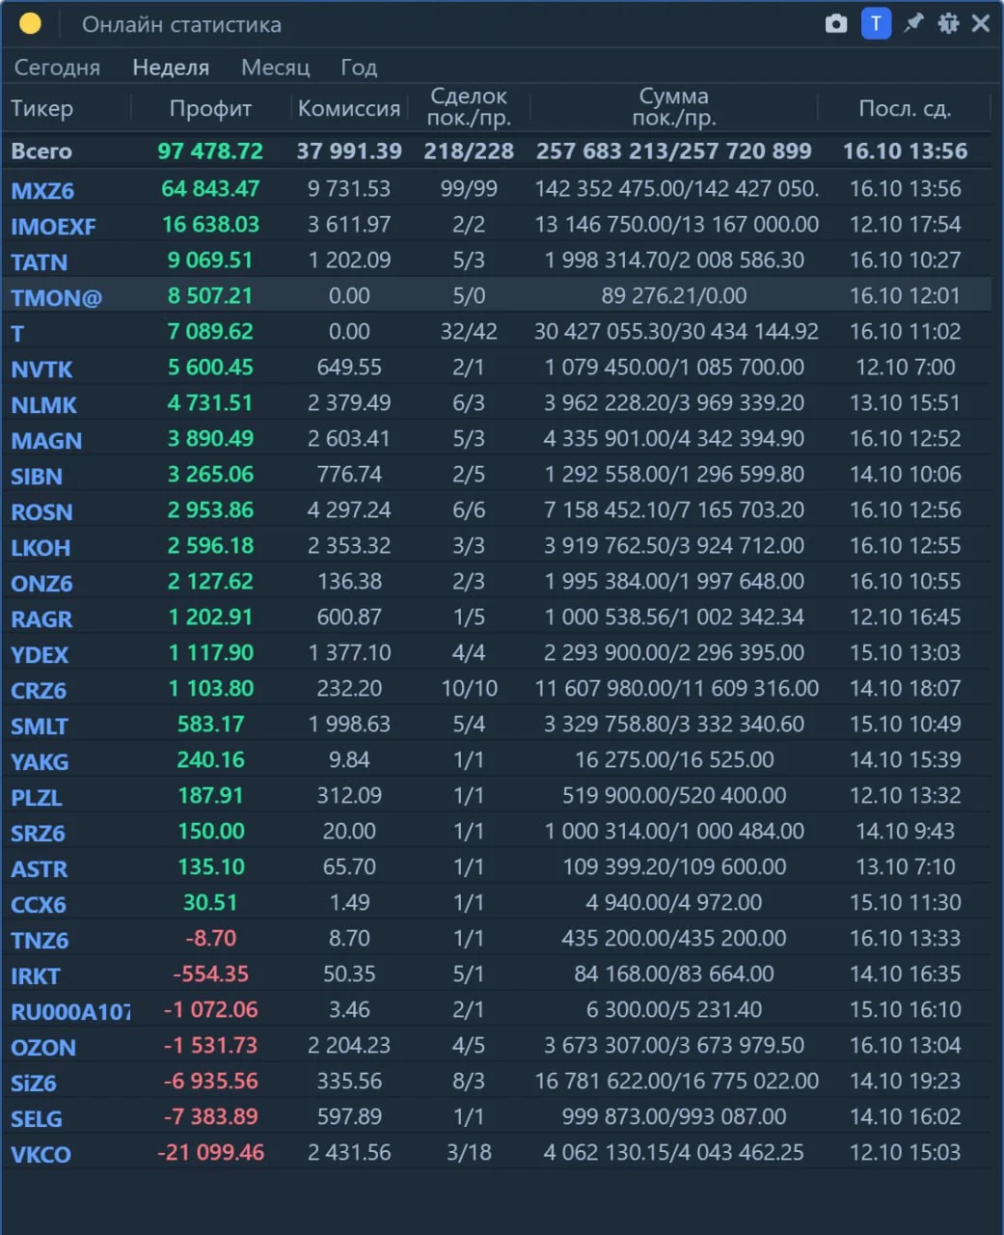Click SiZ6 loss value -6 935.56
This screenshot has width=1004, height=1235.
[x=210, y=1081]
